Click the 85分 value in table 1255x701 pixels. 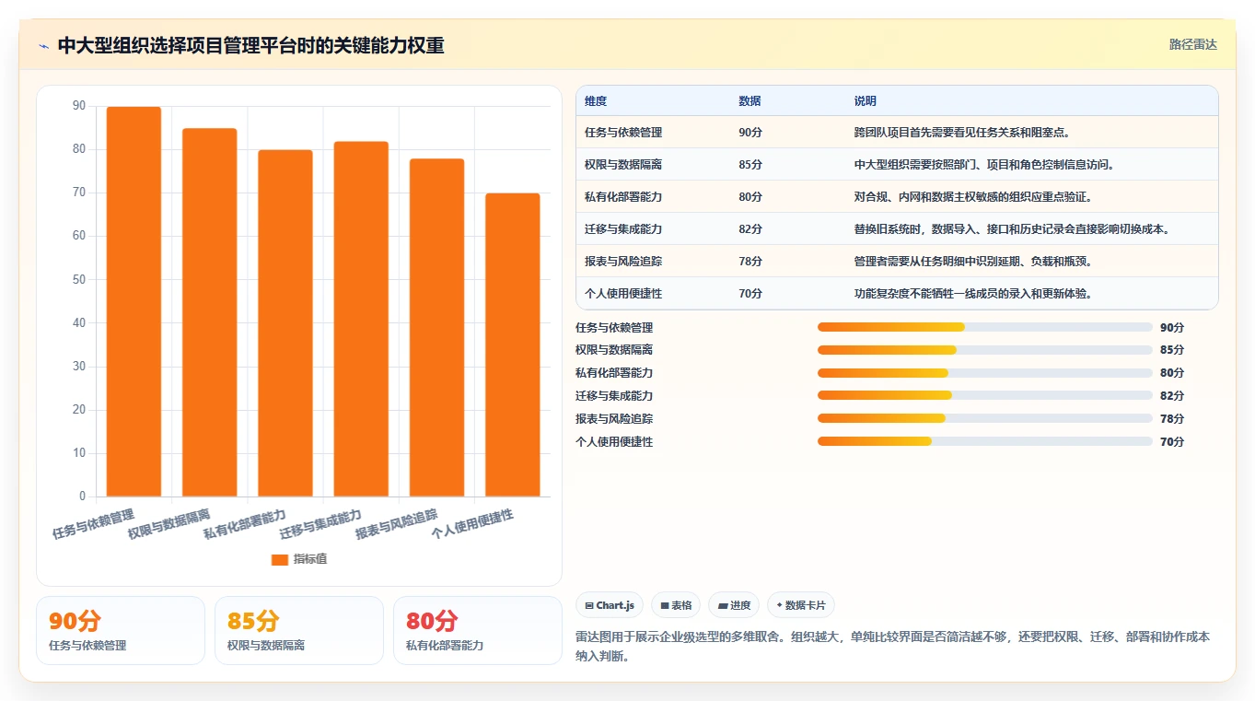[x=750, y=165]
